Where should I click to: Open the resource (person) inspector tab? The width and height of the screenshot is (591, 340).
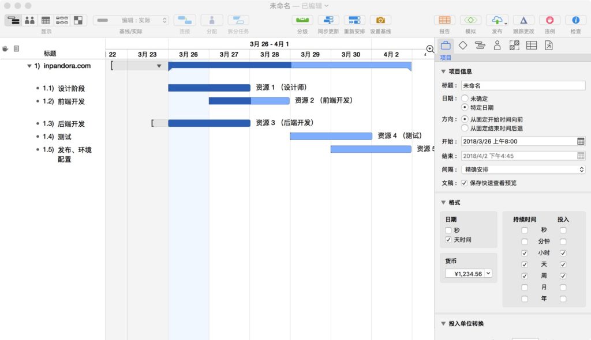[x=497, y=46]
